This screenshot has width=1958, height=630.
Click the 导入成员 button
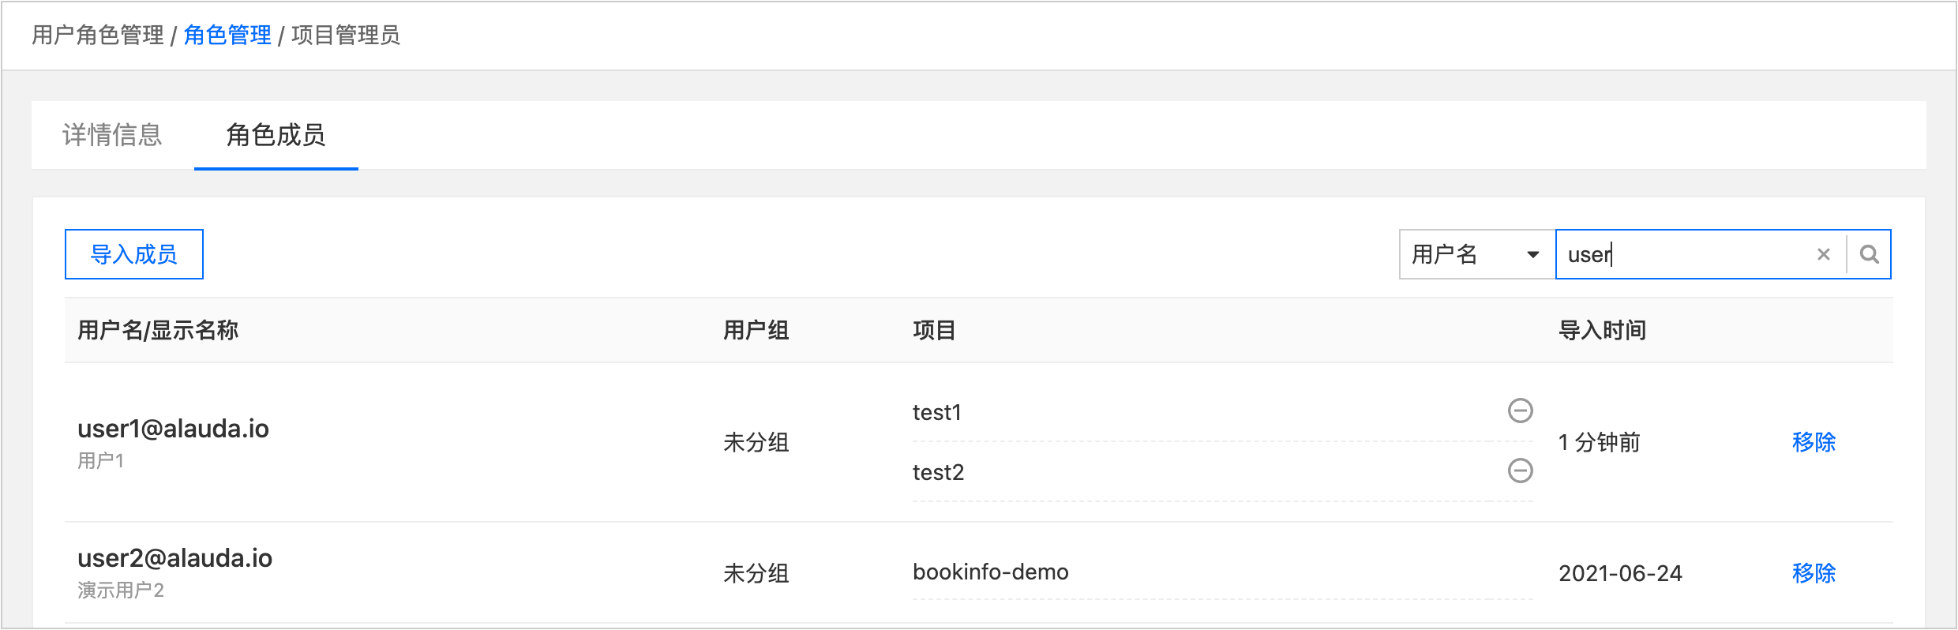pos(134,254)
